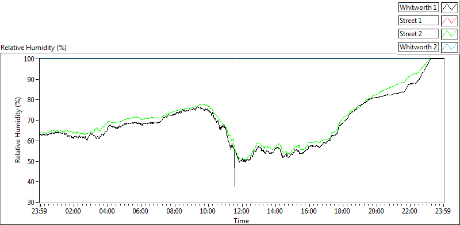This screenshot has width=460, height=225.
Task: Click the Street 2 green plot icon
Action: (450, 34)
